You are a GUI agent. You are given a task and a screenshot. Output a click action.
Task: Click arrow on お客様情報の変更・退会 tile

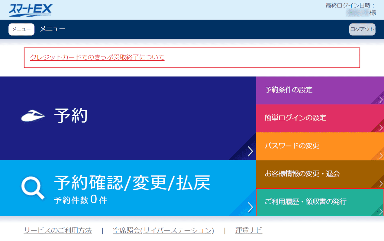click(381, 184)
